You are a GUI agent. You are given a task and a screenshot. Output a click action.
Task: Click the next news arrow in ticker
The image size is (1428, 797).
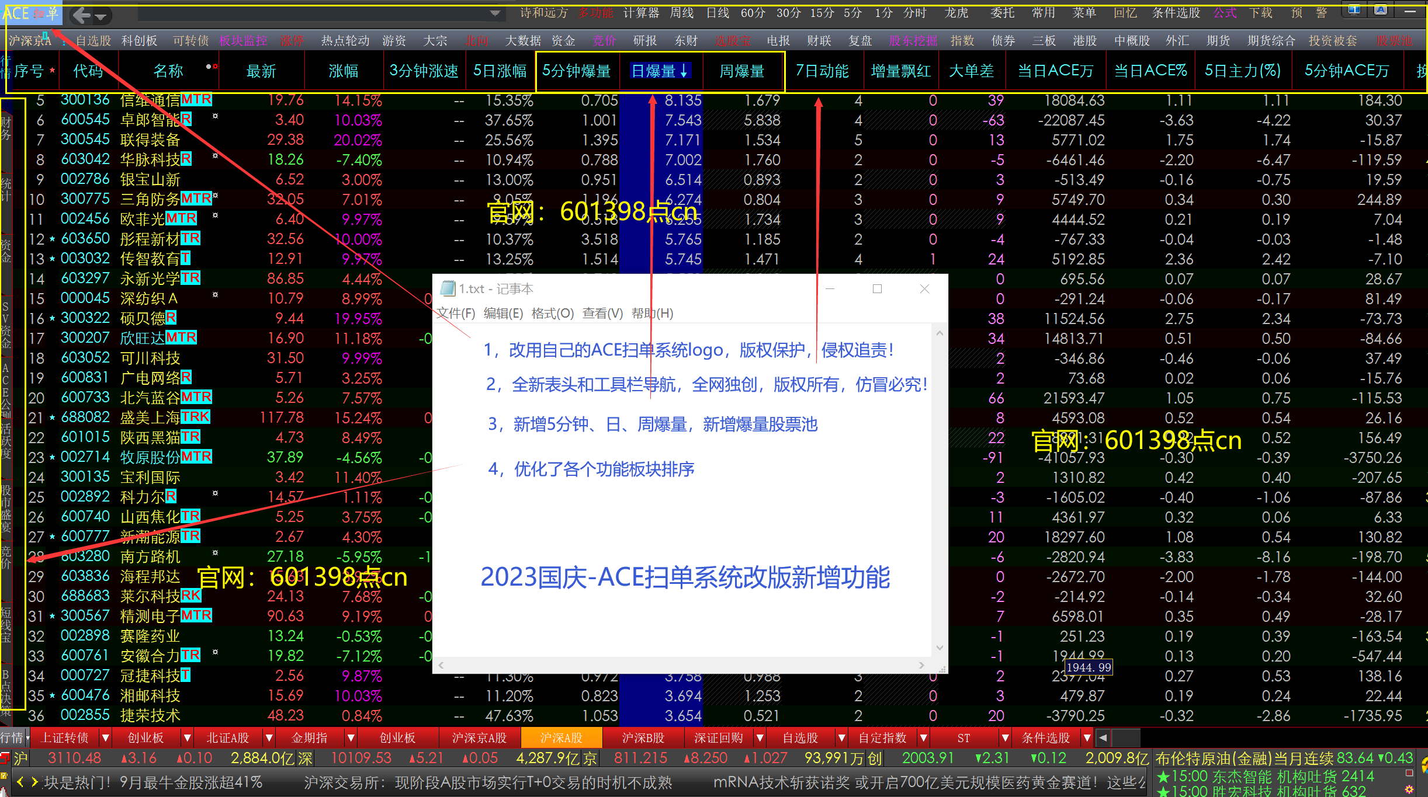tap(34, 782)
